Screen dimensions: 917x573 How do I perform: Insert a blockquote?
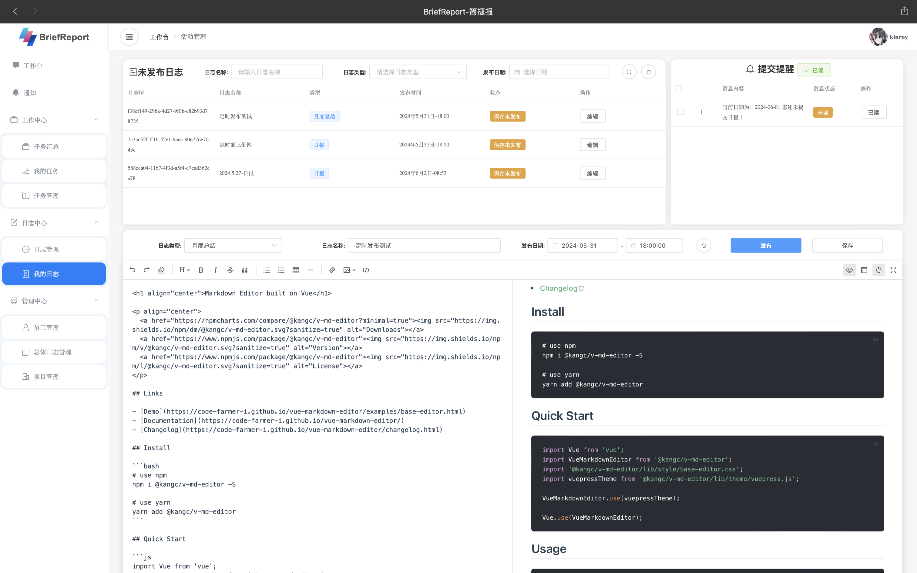245,270
